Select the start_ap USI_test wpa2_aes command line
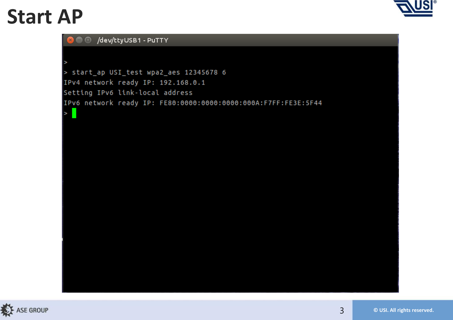Viewport: 453px width, 320px height. [x=145, y=73]
